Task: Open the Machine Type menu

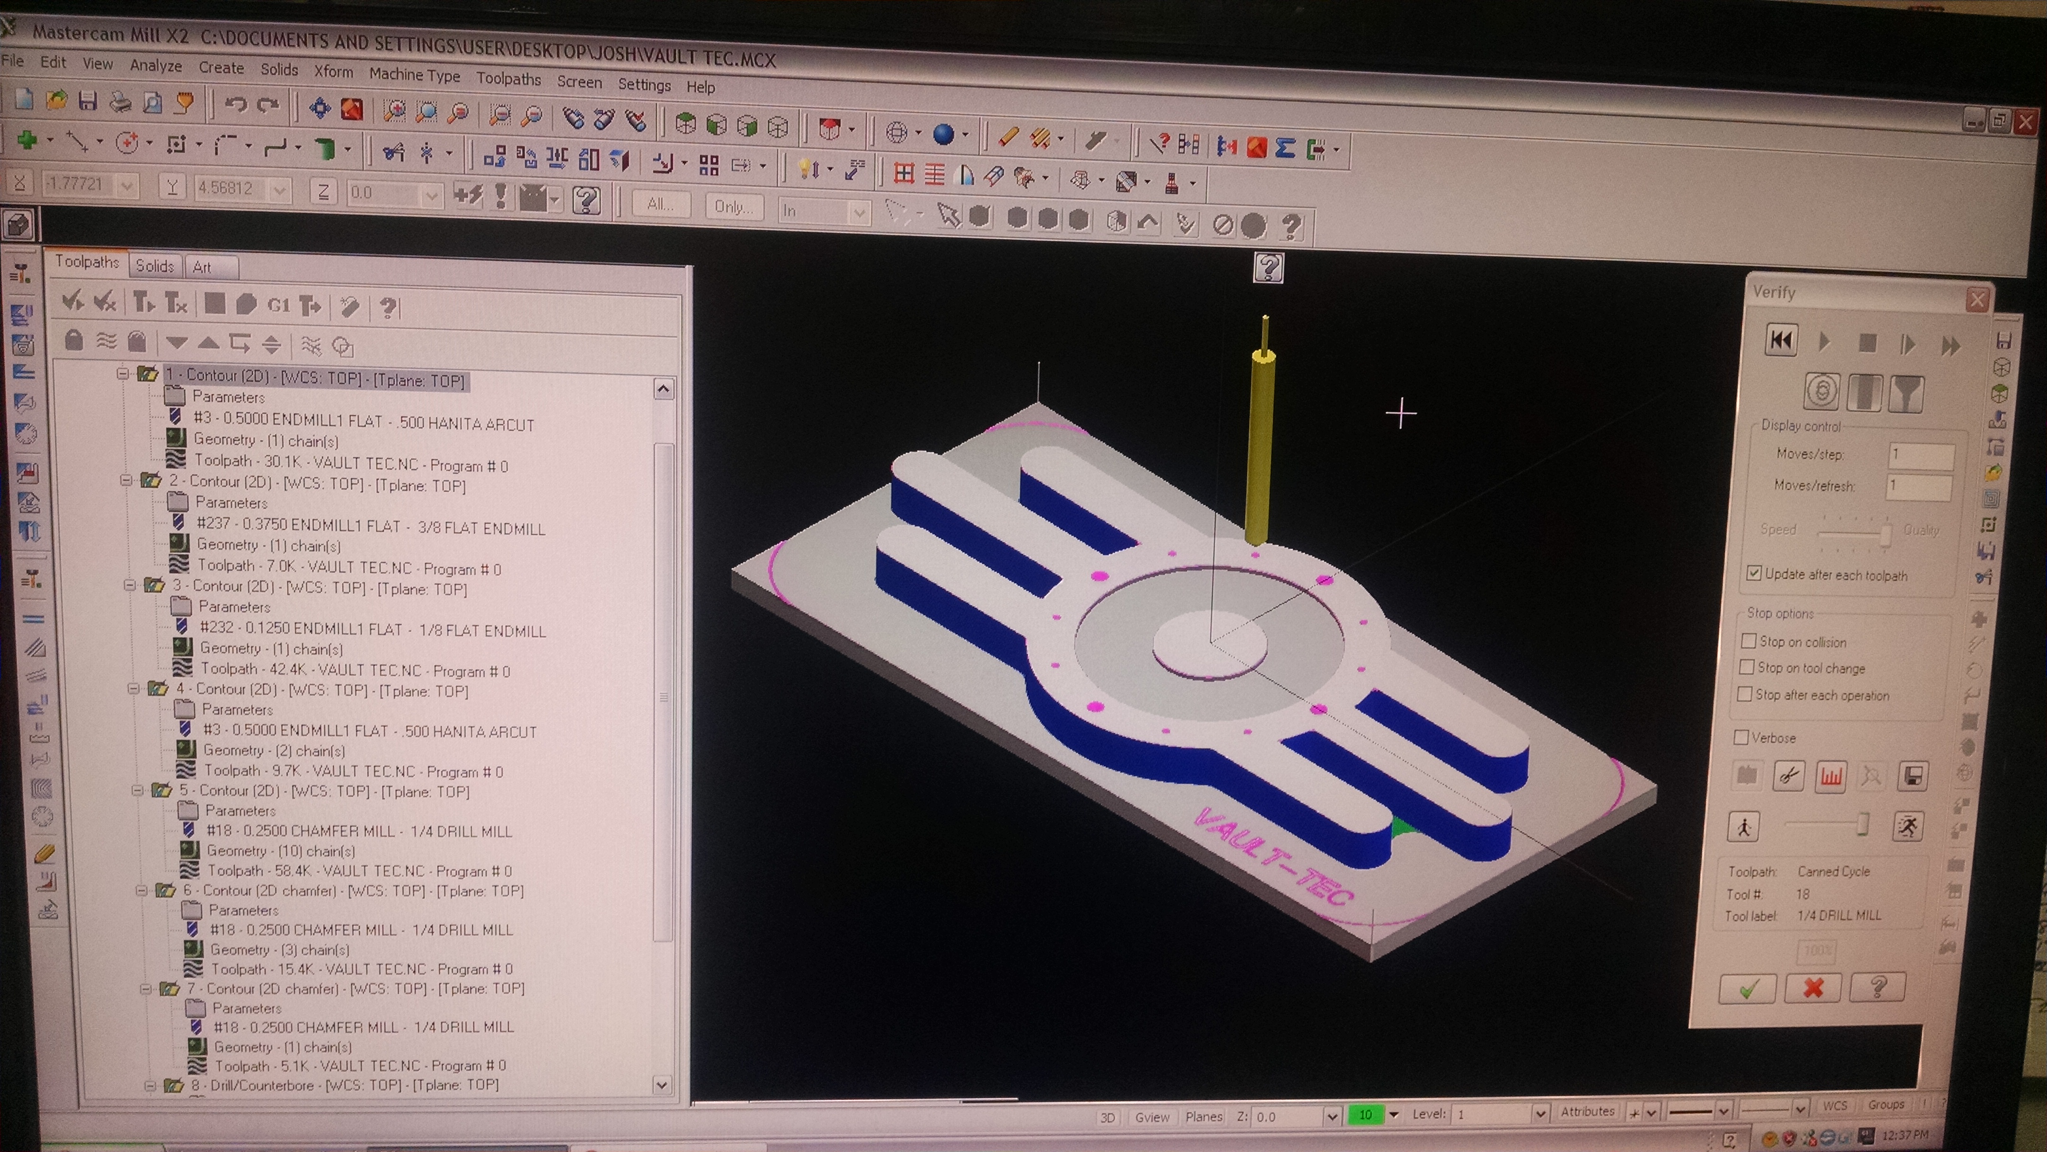Action: pos(414,75)
